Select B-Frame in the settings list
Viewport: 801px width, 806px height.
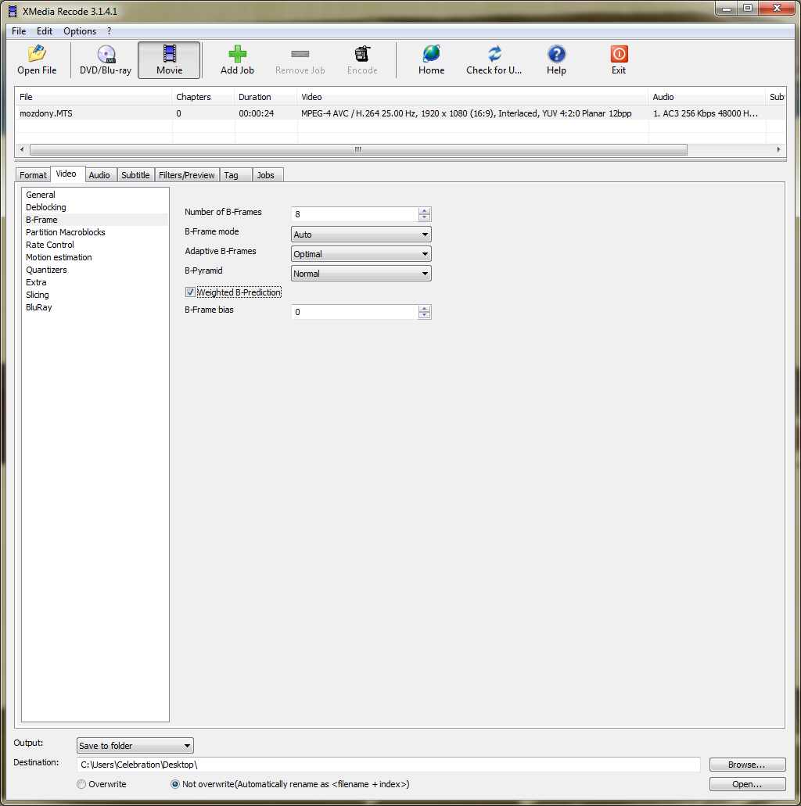click(95, 220)
